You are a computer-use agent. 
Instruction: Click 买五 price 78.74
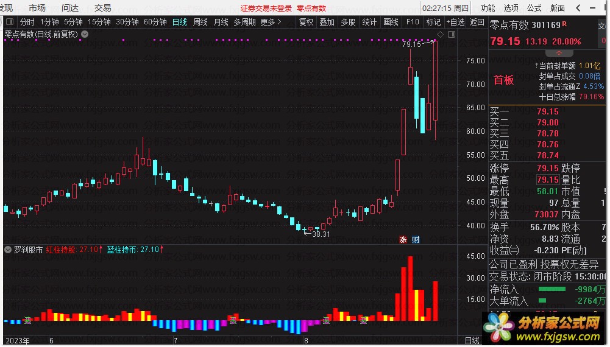(x=547, y=155)
